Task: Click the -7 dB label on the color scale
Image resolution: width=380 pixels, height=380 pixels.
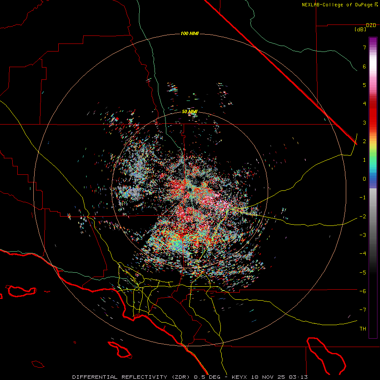Action: pos(363,310)
